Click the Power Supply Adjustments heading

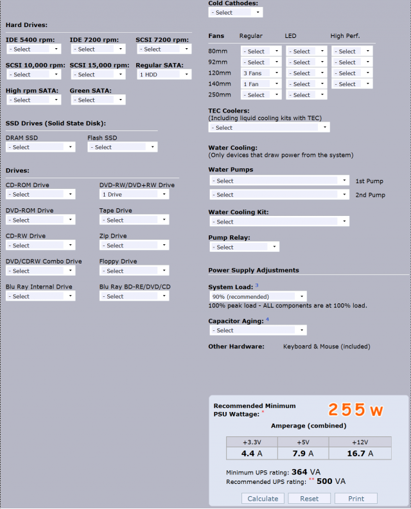tap(254, 270)
